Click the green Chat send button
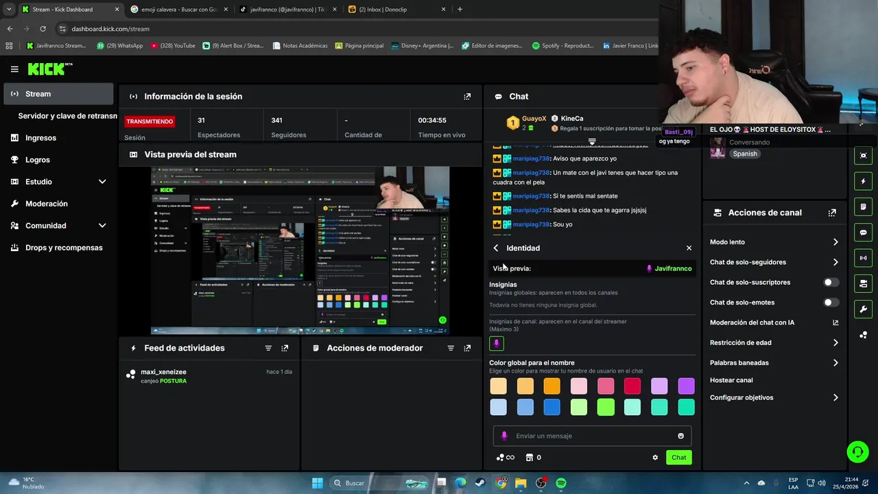This screenshot has height=494, width=878. (678, 458)
